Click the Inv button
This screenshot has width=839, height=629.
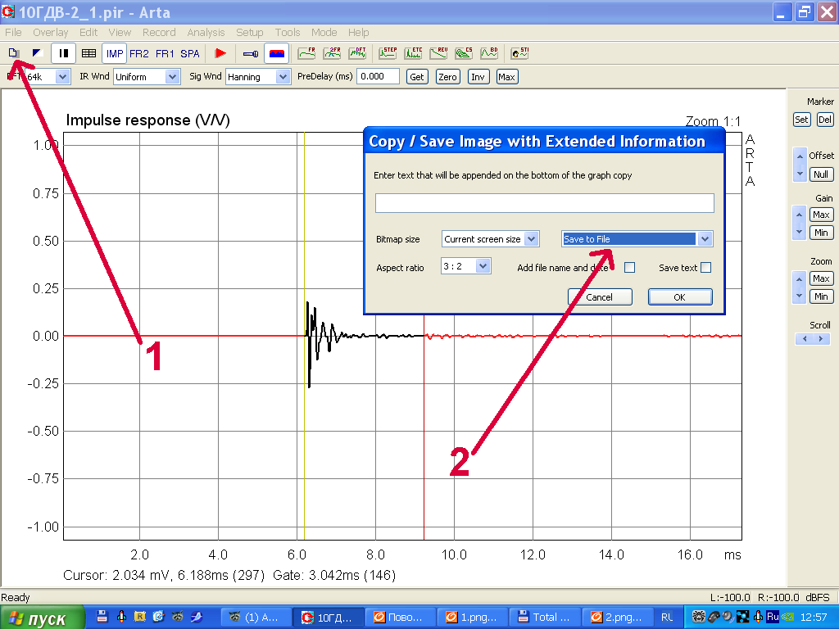[x=478, y=76]
